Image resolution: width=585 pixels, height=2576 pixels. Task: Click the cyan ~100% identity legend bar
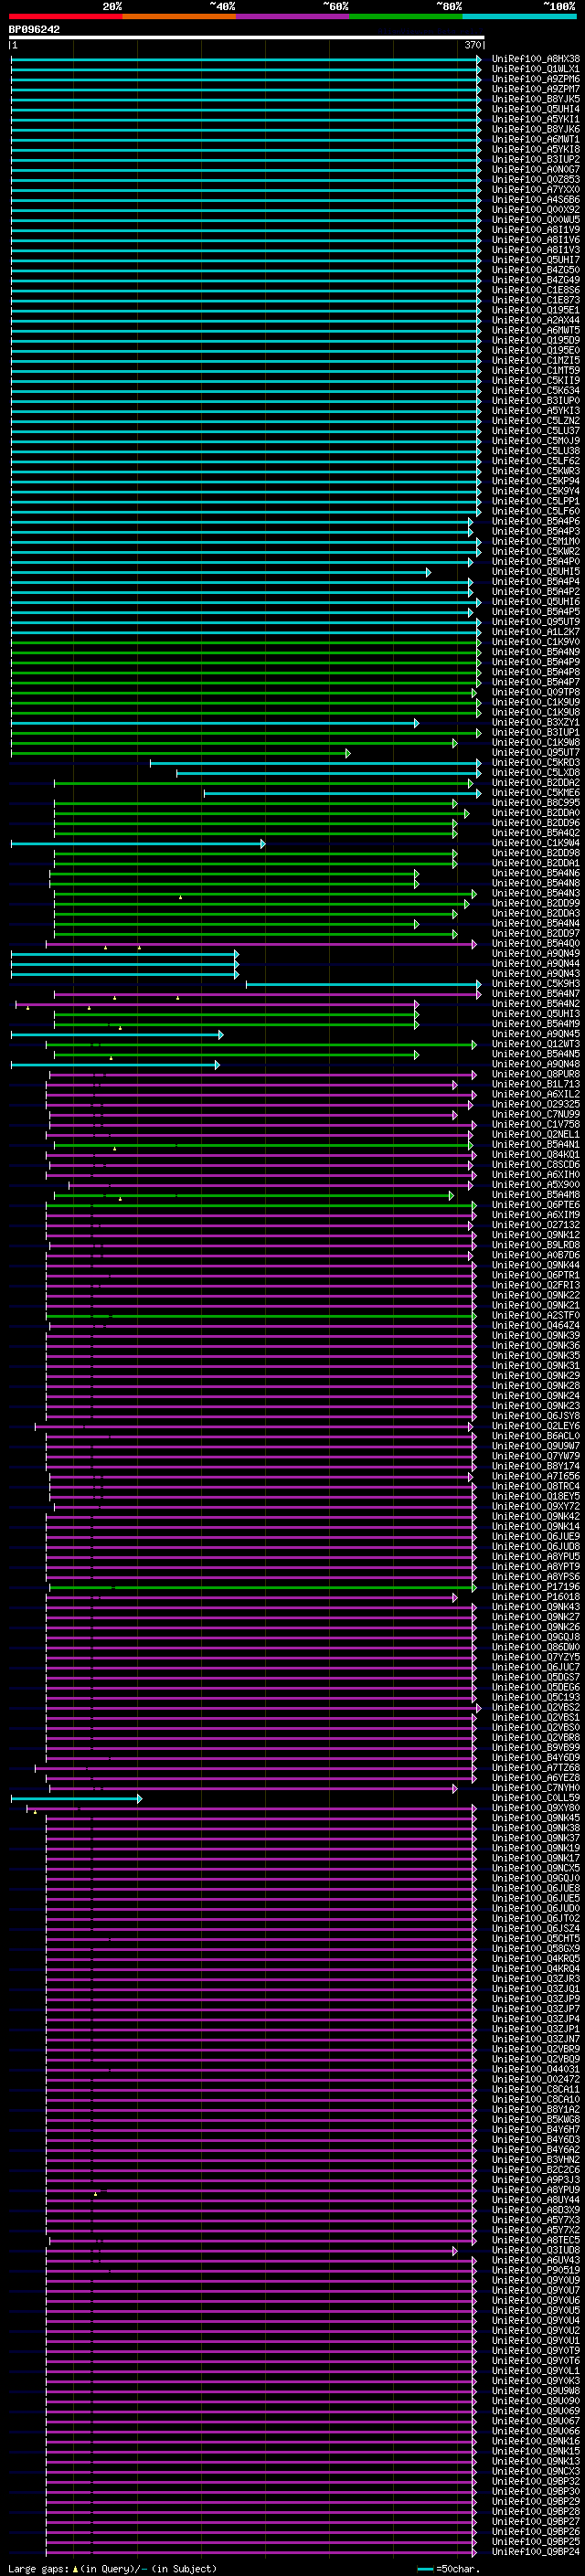tap(519, 17)
